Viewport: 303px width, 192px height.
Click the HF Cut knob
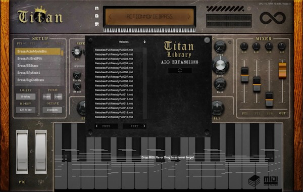coord(77,86)
